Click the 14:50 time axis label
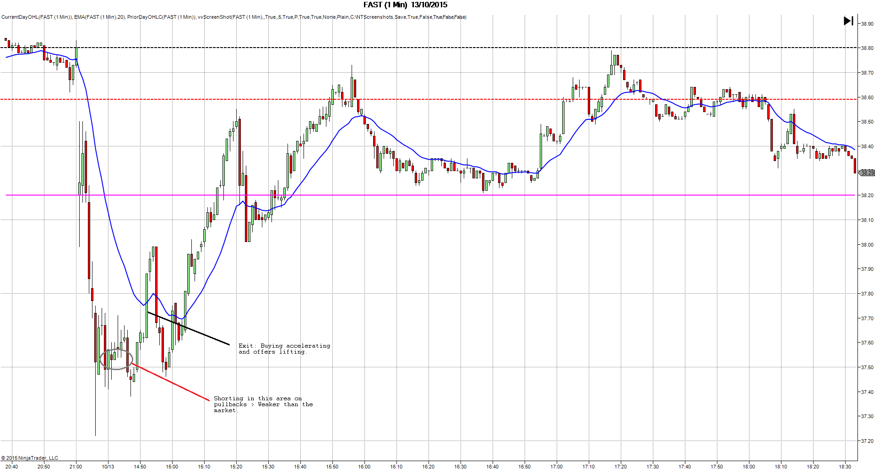Screen dimensions: 879x473 click(140, 467)
